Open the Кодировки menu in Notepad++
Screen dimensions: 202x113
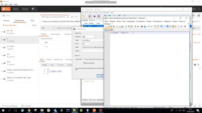[x=131, y=21]
